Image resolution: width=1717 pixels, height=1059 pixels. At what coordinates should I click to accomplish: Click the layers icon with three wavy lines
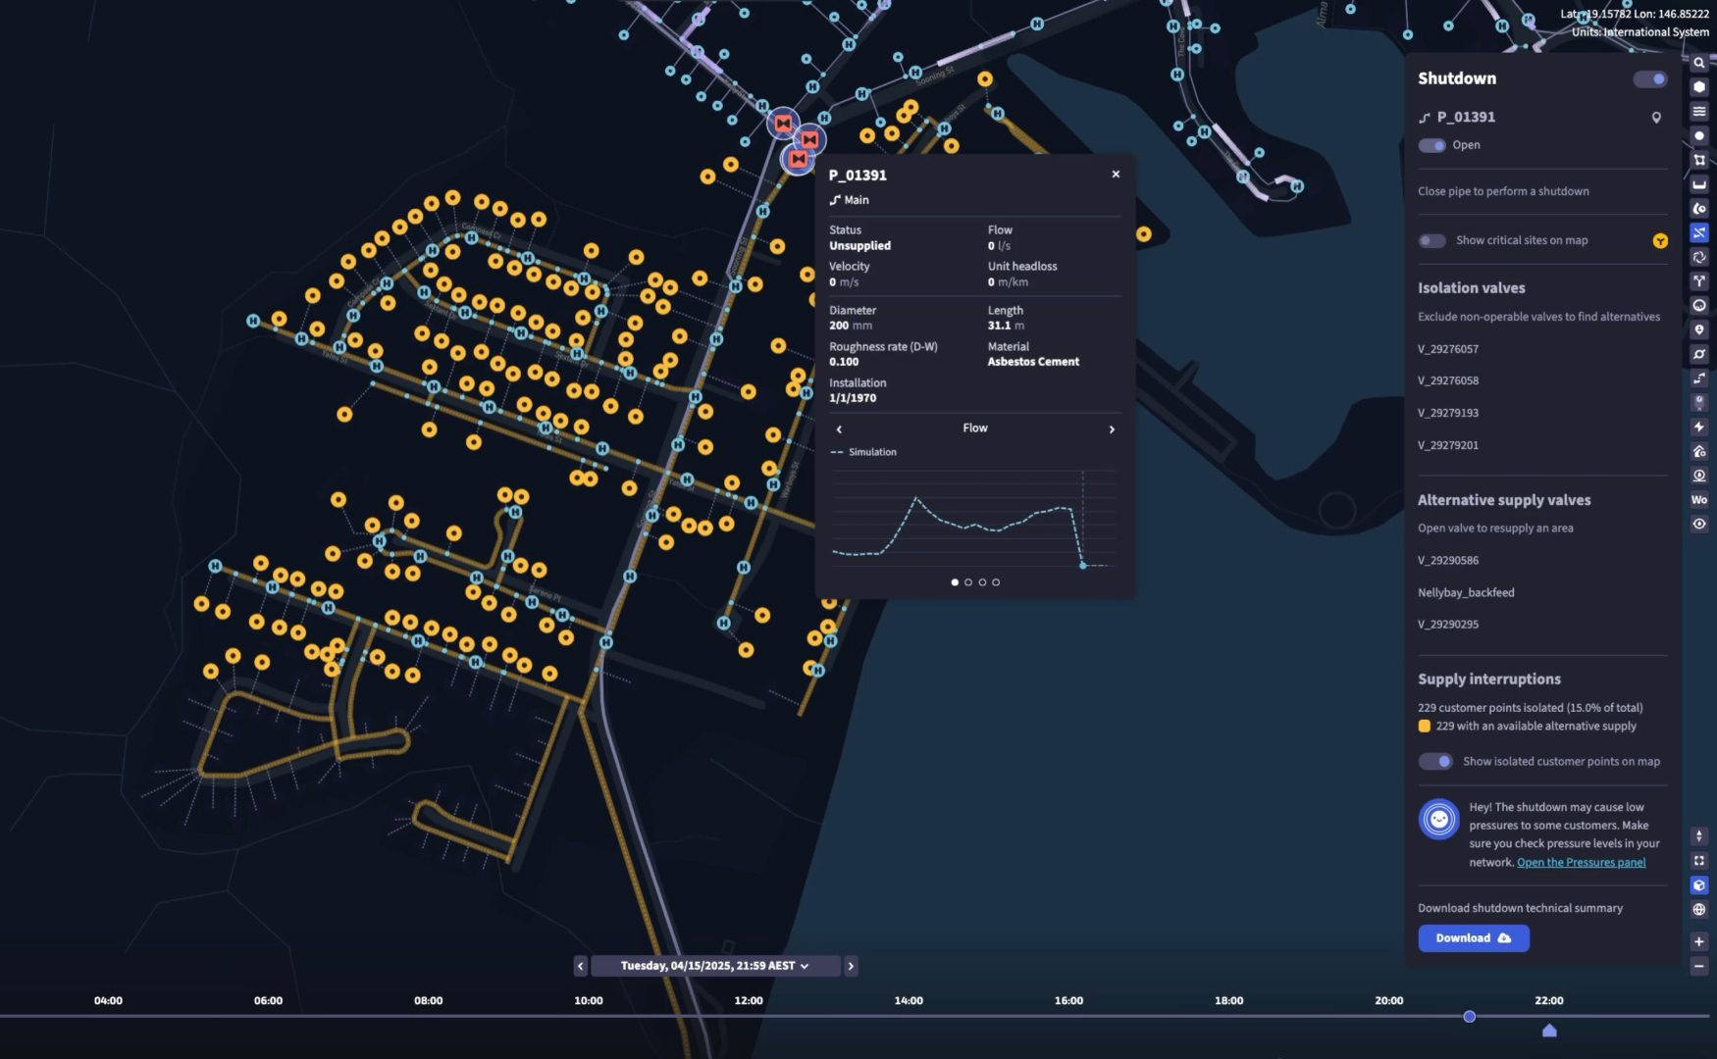pyautogui.click(x=1699, y=112)
